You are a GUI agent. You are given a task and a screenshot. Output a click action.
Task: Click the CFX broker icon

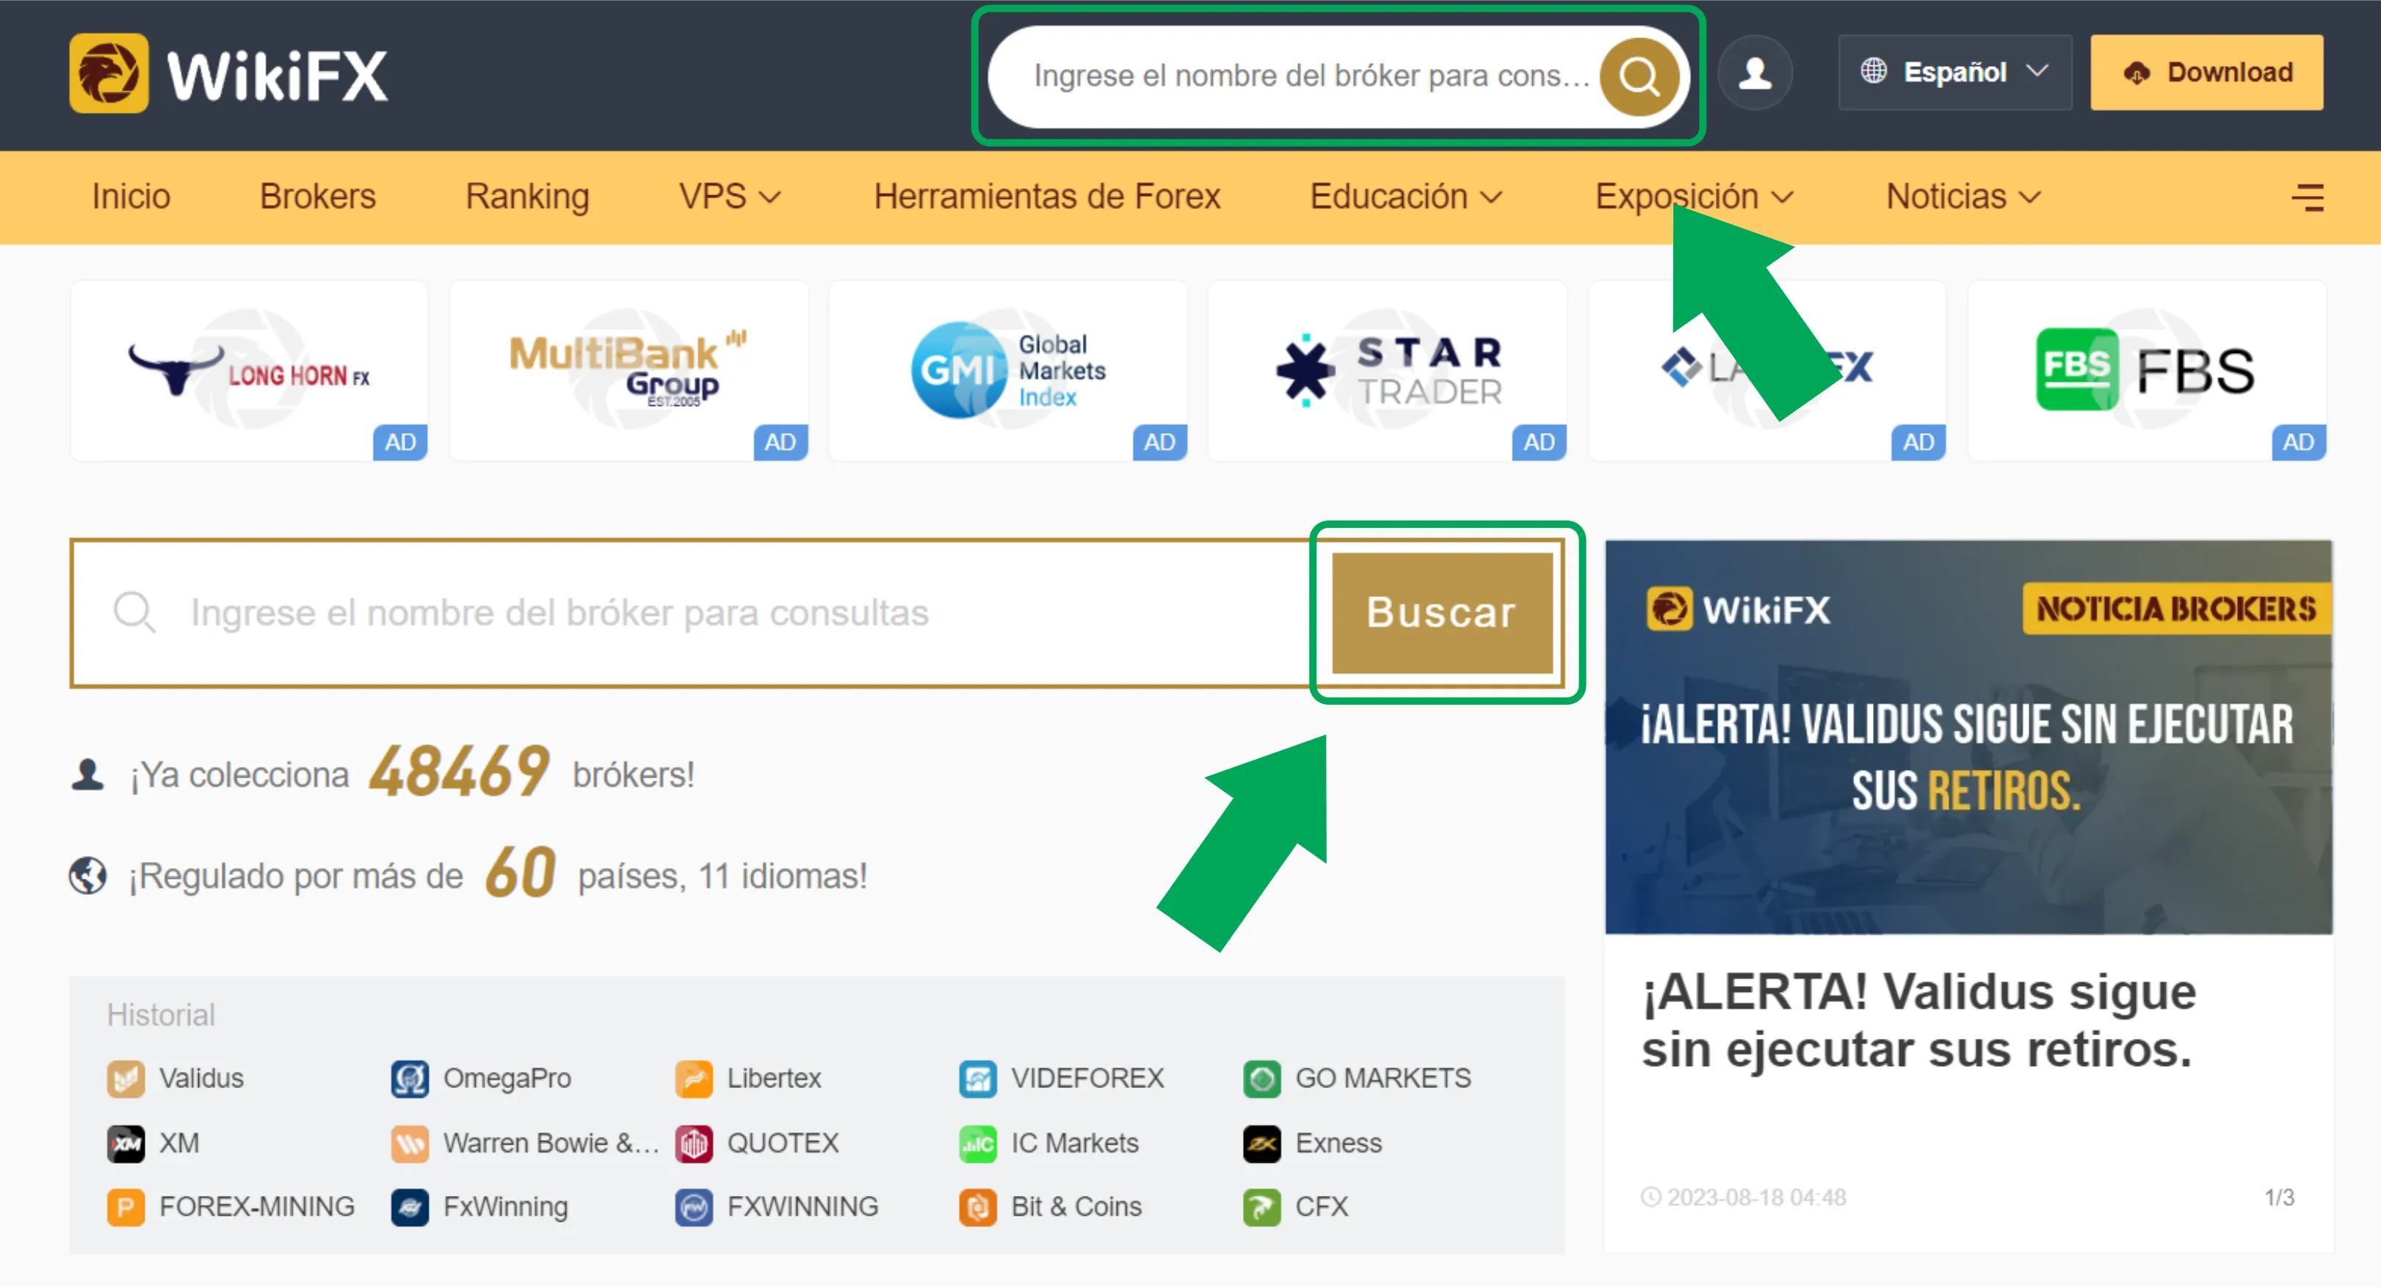click(1261, 1208)
